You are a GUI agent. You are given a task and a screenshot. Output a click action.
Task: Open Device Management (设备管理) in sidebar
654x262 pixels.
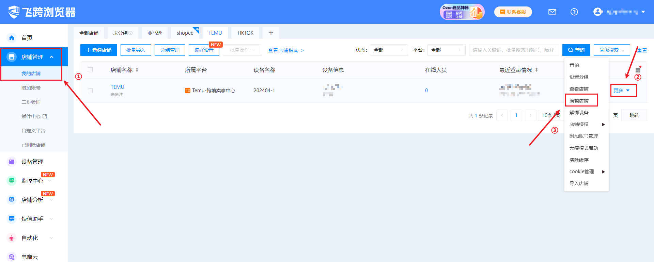pos(32,162)
